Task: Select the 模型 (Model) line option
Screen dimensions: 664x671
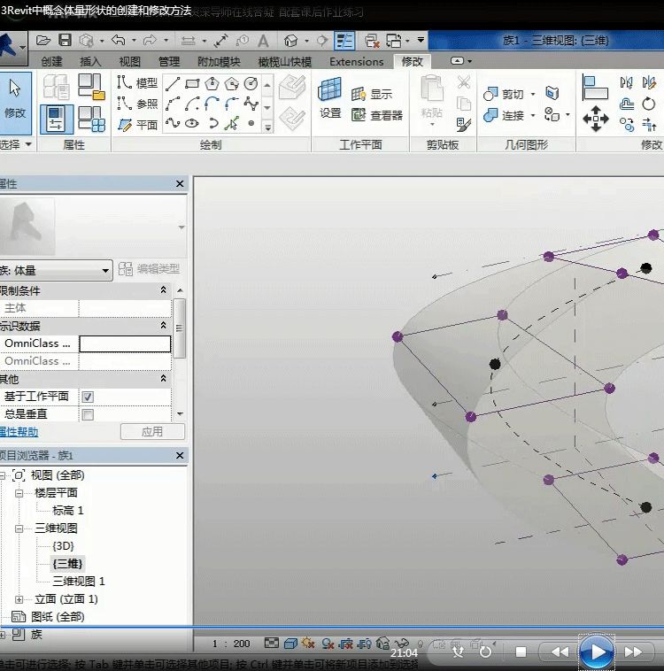Action: pos(137,82)
